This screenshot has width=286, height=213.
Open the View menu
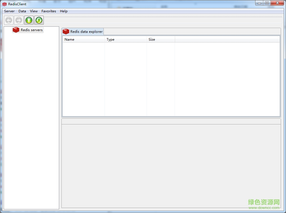click(x=34, y=11)
